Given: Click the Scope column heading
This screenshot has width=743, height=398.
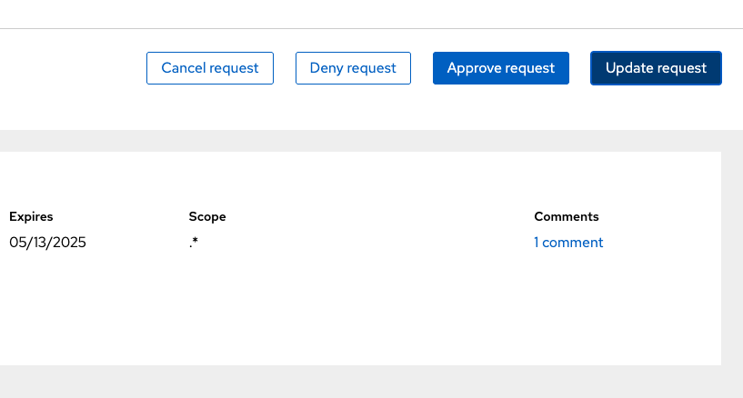Looking at the screenshot, I should coord(207,217).
